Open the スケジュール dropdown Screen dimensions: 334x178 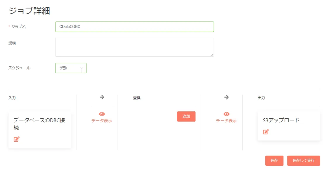pos(71,68)
